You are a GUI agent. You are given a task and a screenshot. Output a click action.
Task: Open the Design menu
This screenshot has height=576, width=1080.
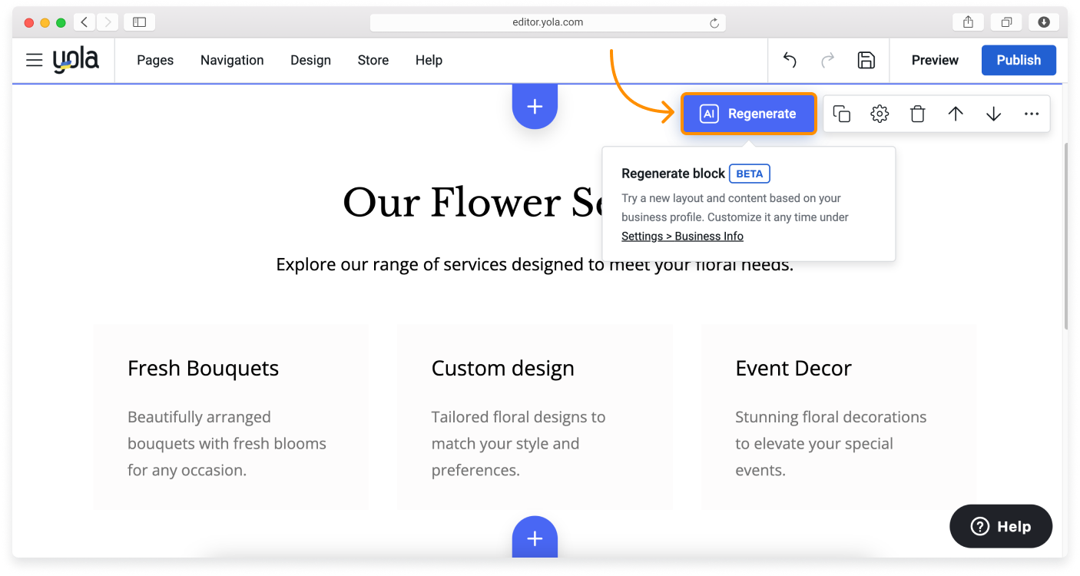point(310,60)
